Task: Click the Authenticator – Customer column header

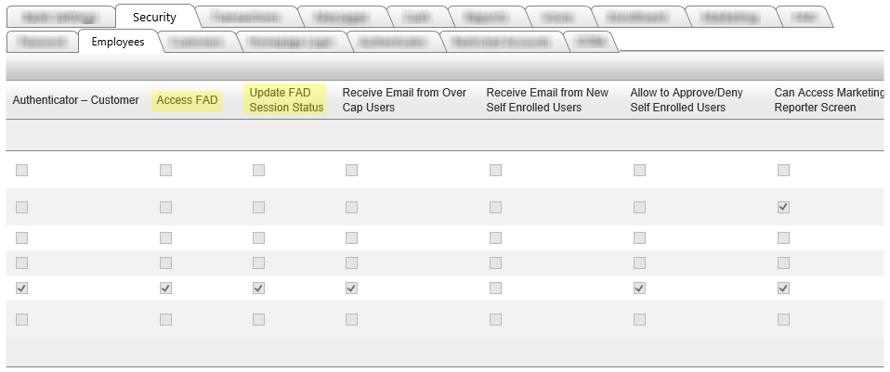Action: pyautogui.click(x=75, y=100)
